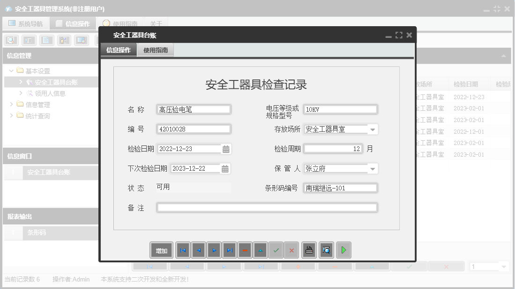Select the search icon in left toolbar
The width and height of the screenshot is (515, 289).
[10, 40]
